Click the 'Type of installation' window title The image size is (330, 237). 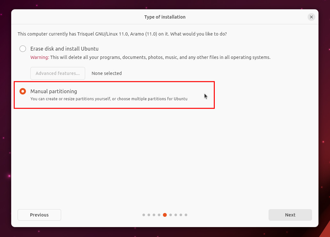165,17
